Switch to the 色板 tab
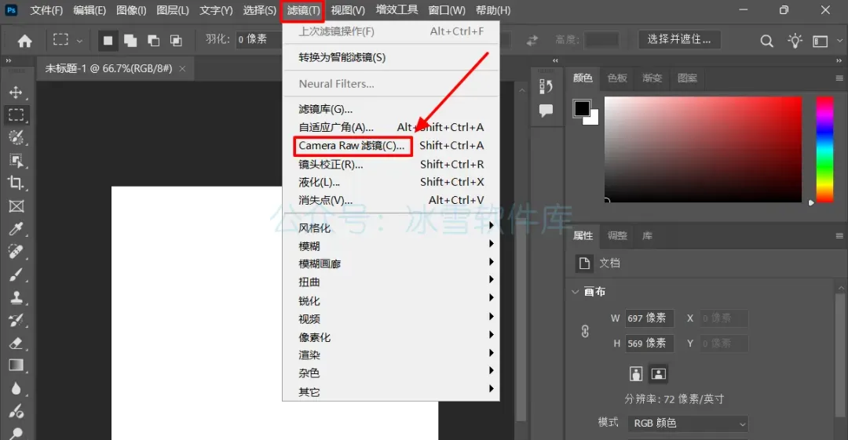The width and height of the screenshot is (848, 440). pyautogui.click(x=617, y=78)
